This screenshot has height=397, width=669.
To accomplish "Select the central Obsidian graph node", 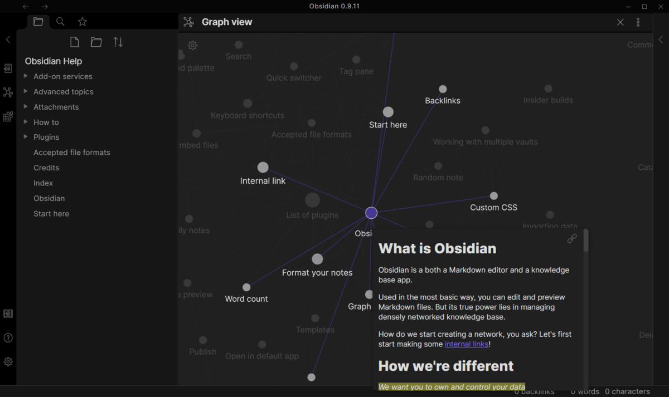I will tap(371, 213).
